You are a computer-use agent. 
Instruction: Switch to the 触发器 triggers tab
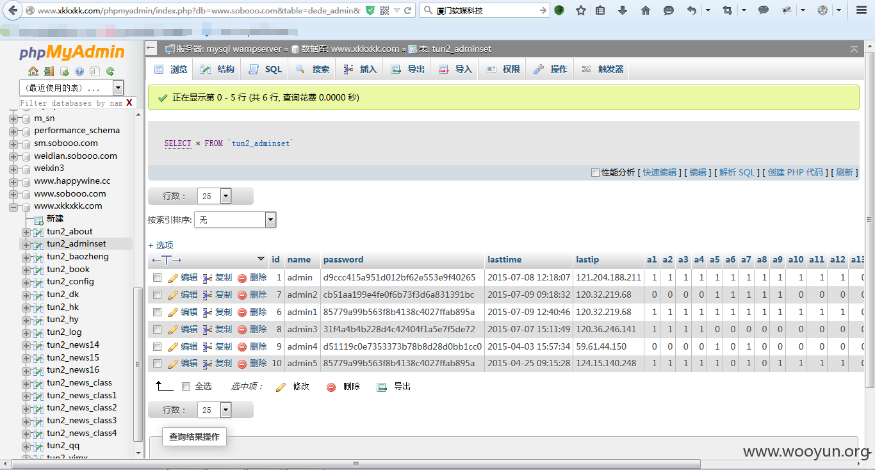pyautogui.click(x=602, y=69)
